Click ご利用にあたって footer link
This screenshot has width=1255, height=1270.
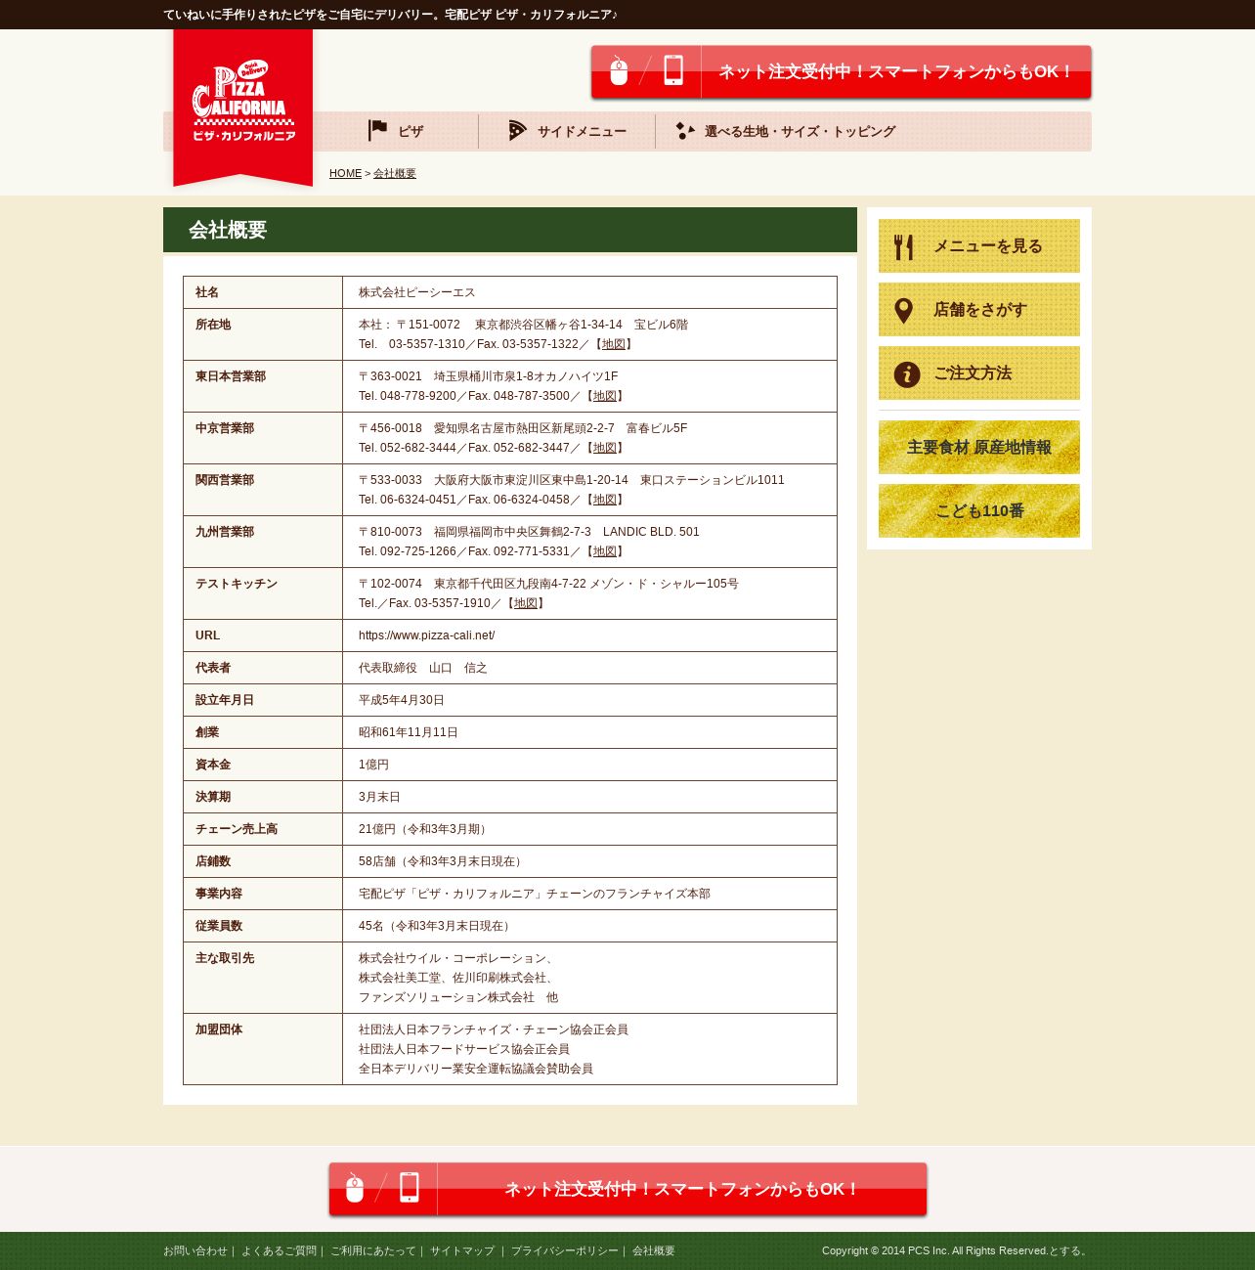[373, 1250]
